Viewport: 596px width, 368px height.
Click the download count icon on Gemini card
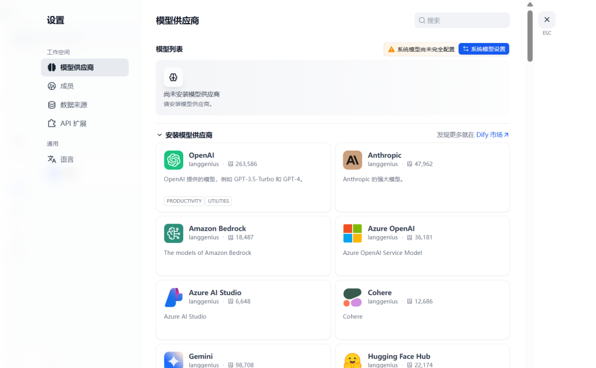coord(230,365)
